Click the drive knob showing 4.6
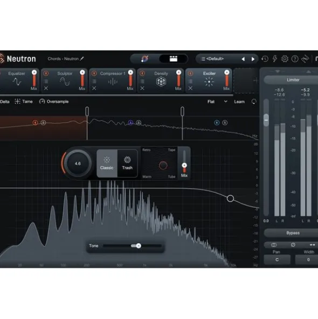 pos(78,164)
